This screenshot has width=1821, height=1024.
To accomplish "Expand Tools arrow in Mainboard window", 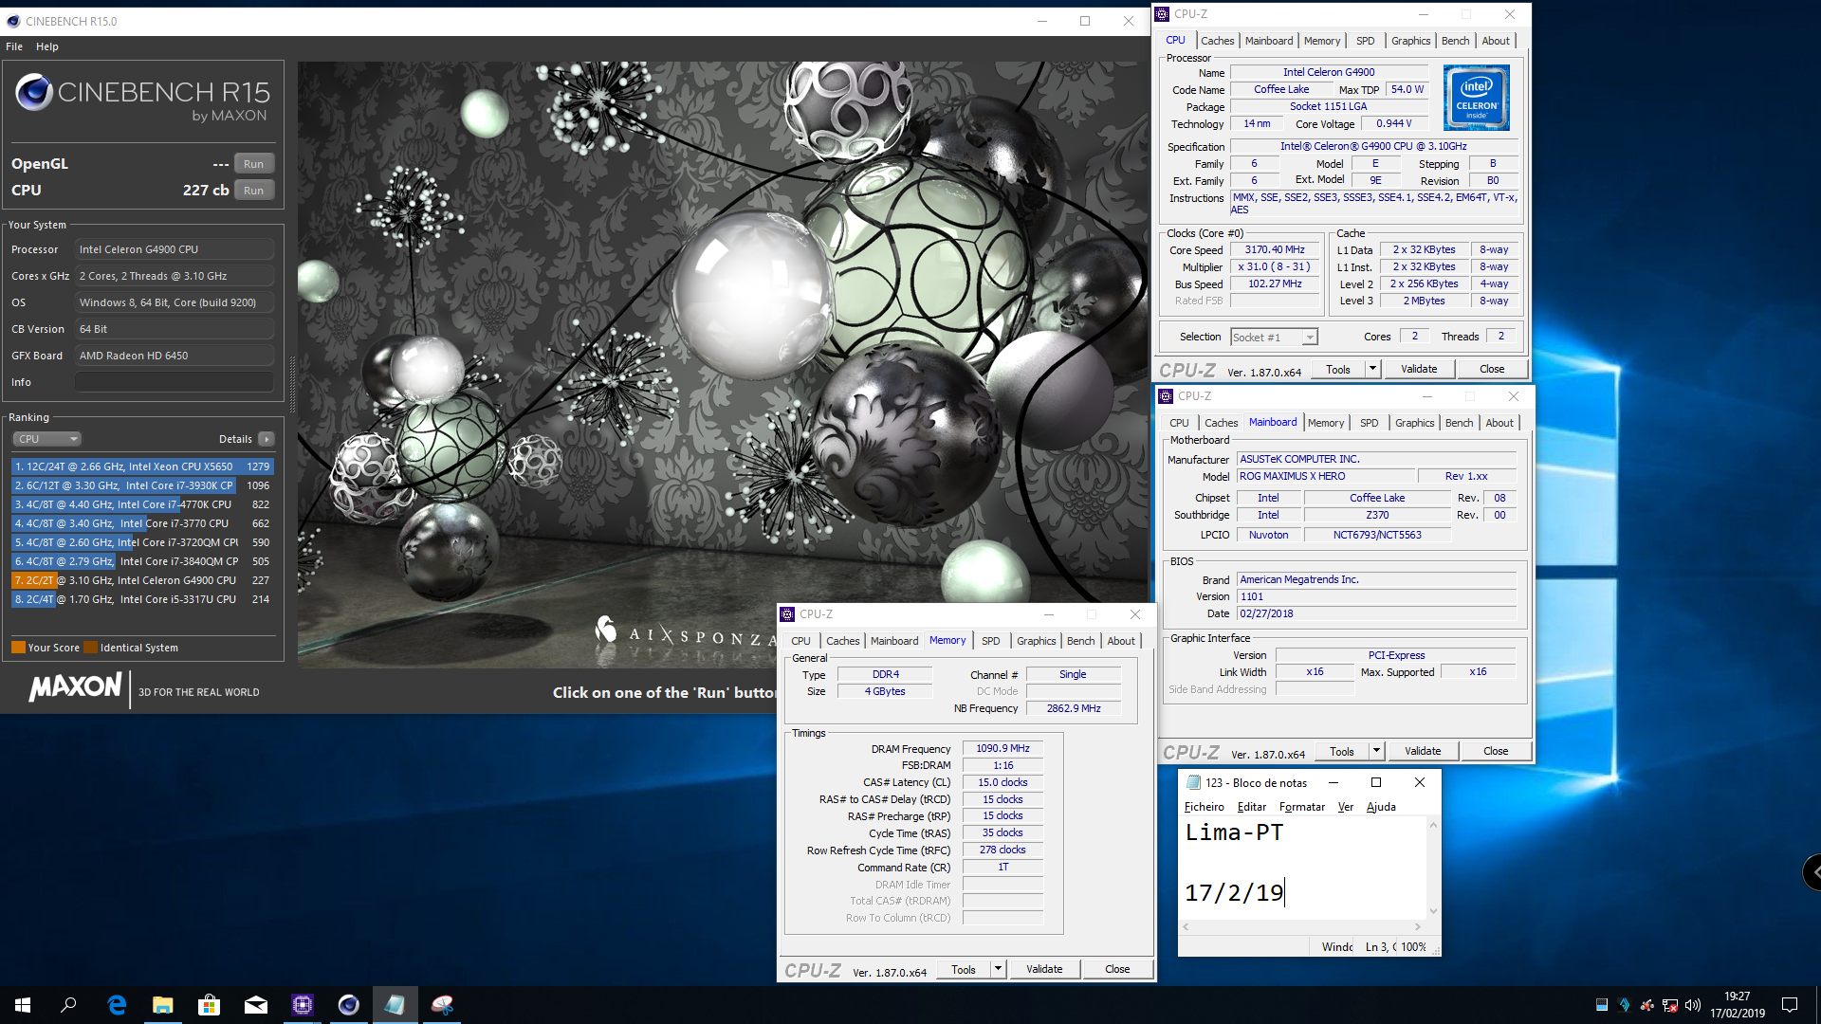I will (1376, 751).
